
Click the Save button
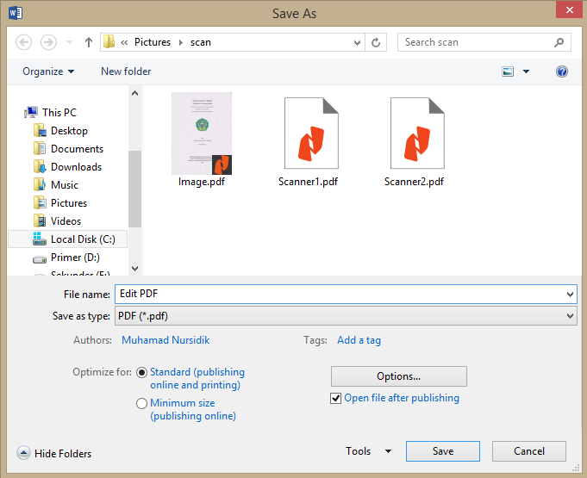pos(443,451)
